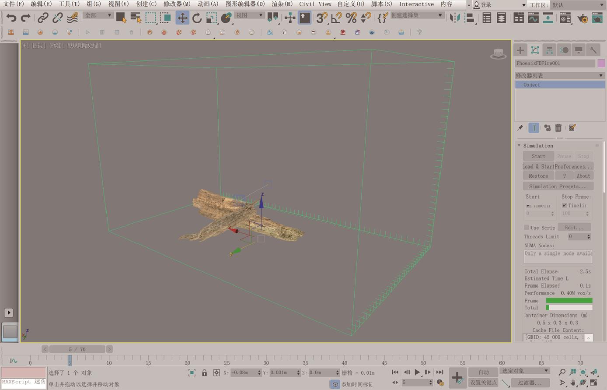Play the animation
Screen dimensions: 607x390
coord(417,372)
